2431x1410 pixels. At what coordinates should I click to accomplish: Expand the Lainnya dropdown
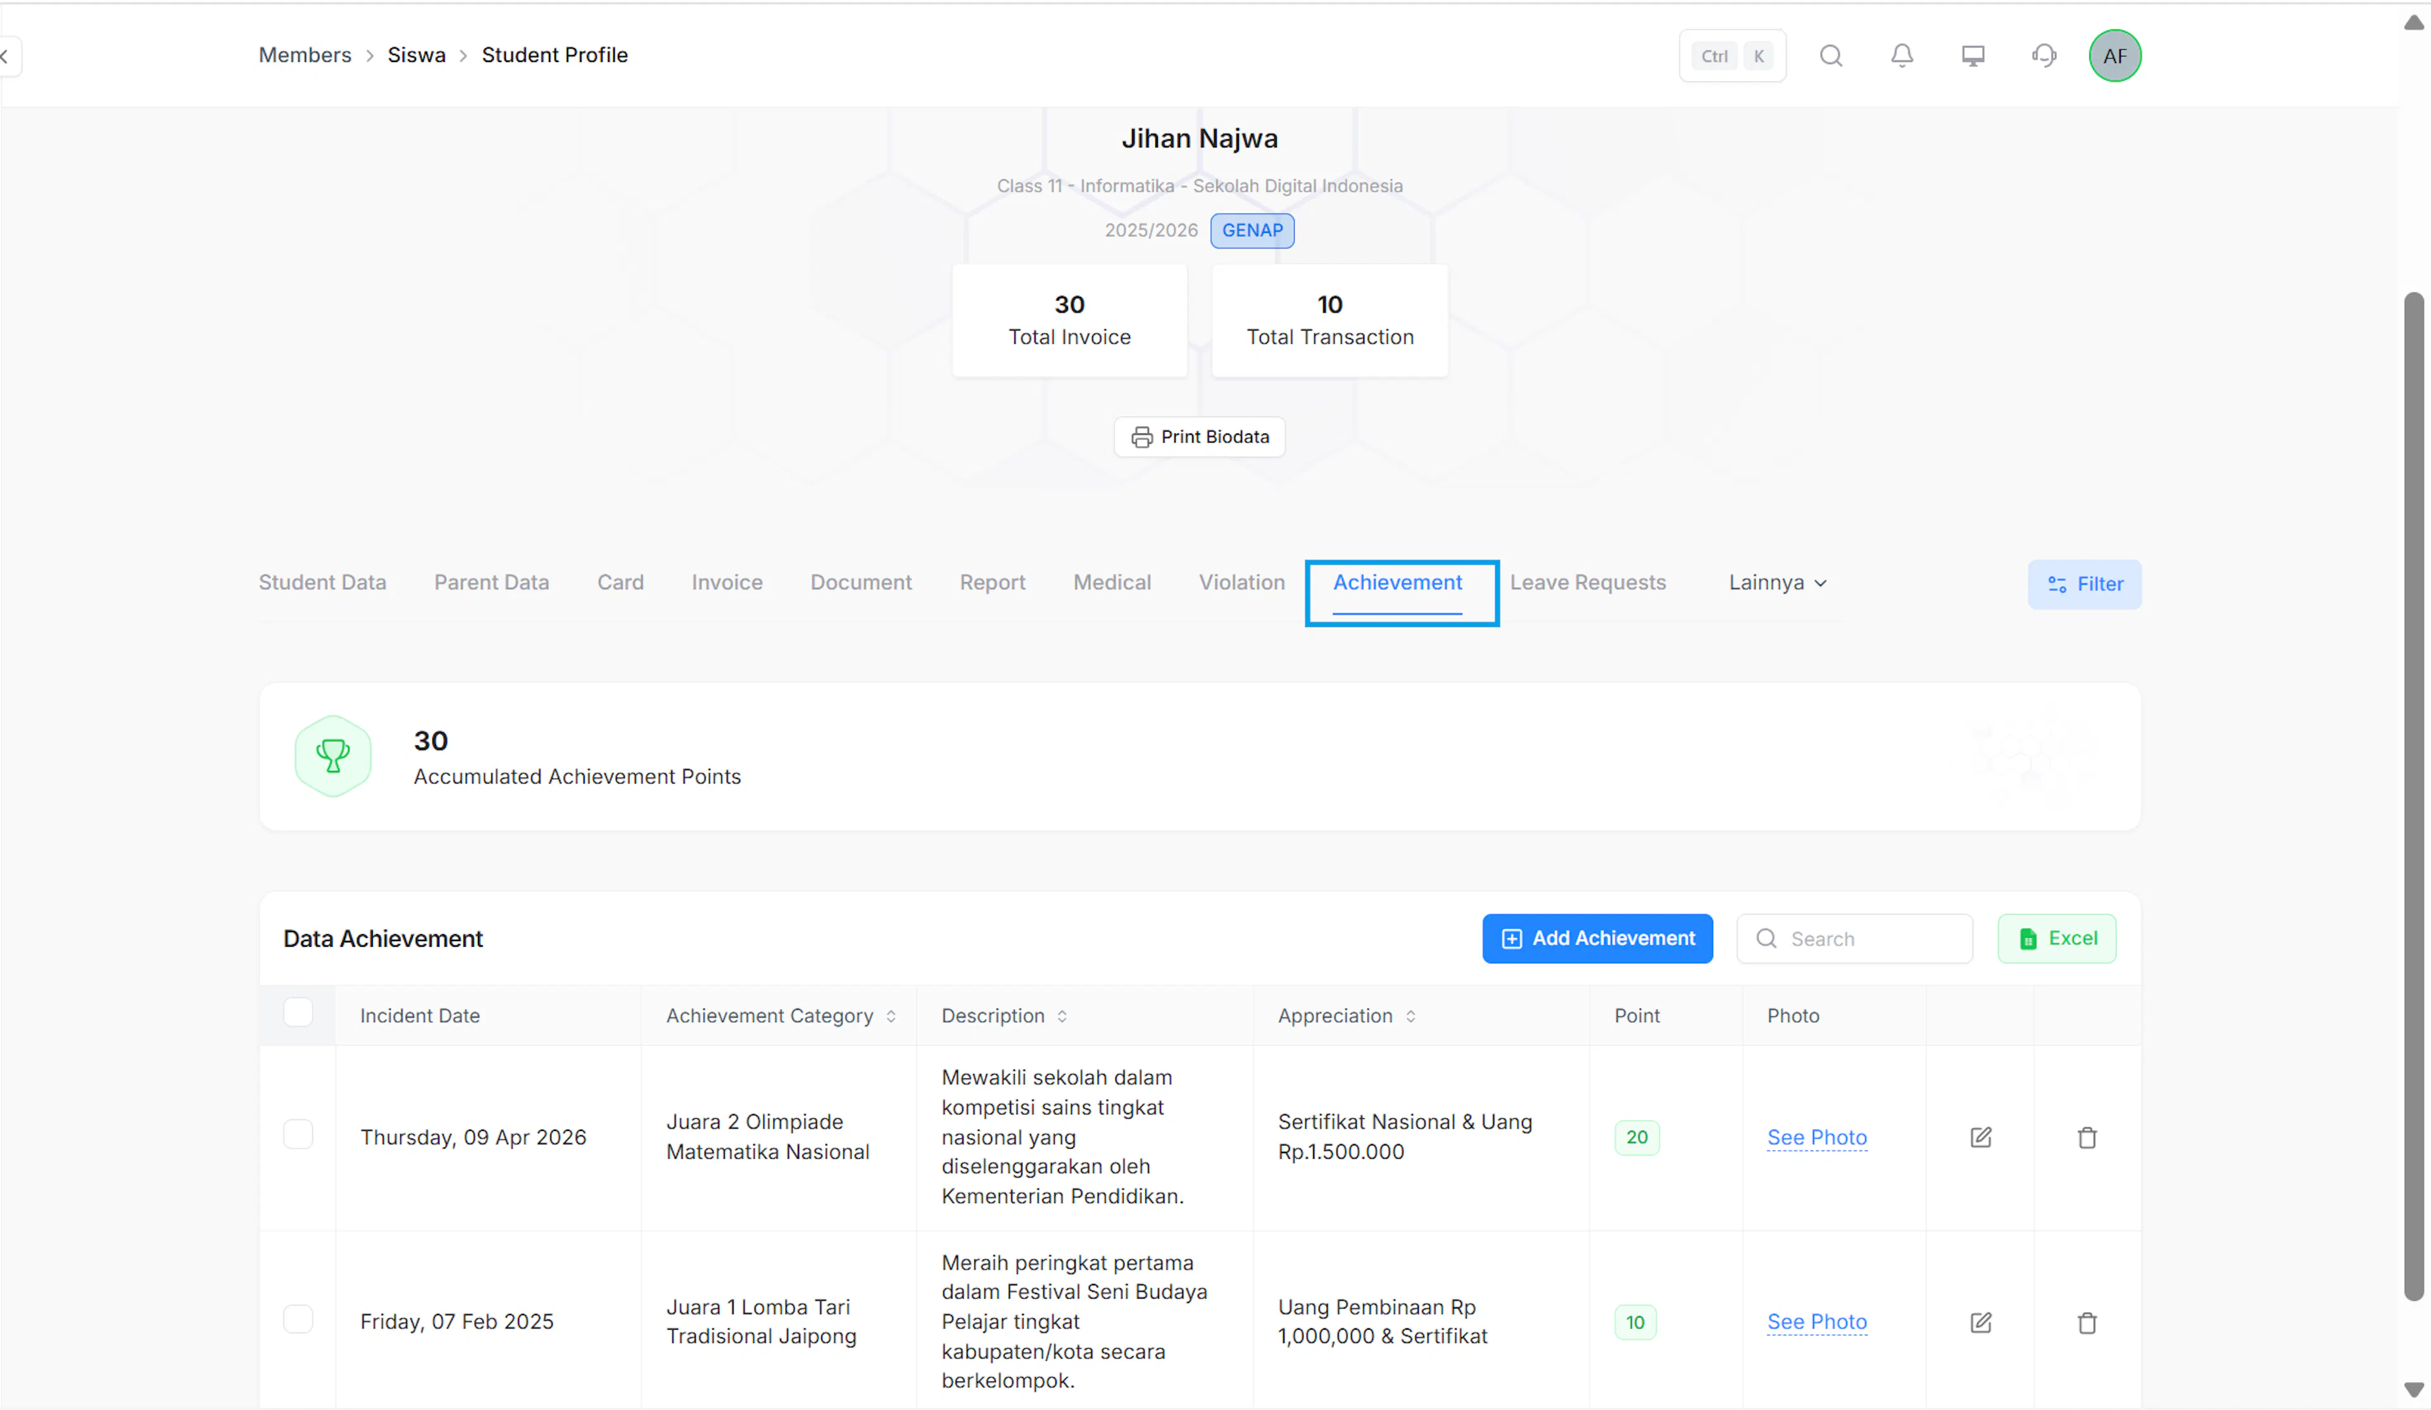pyautogui.click(x=1777, y=582)
